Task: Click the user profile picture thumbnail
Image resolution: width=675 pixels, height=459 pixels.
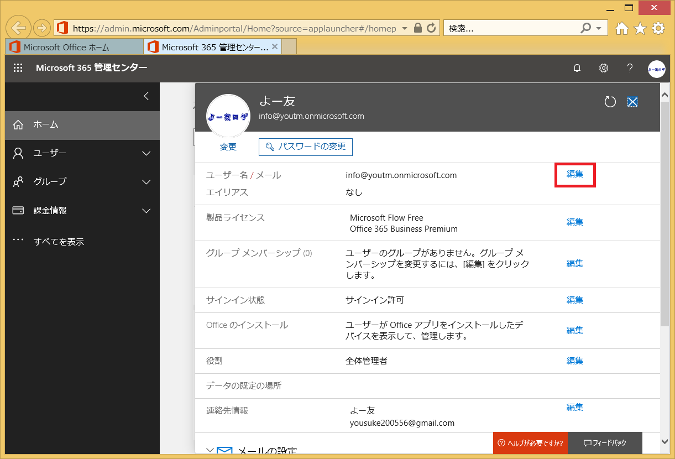Action: [x=228, y=117]
